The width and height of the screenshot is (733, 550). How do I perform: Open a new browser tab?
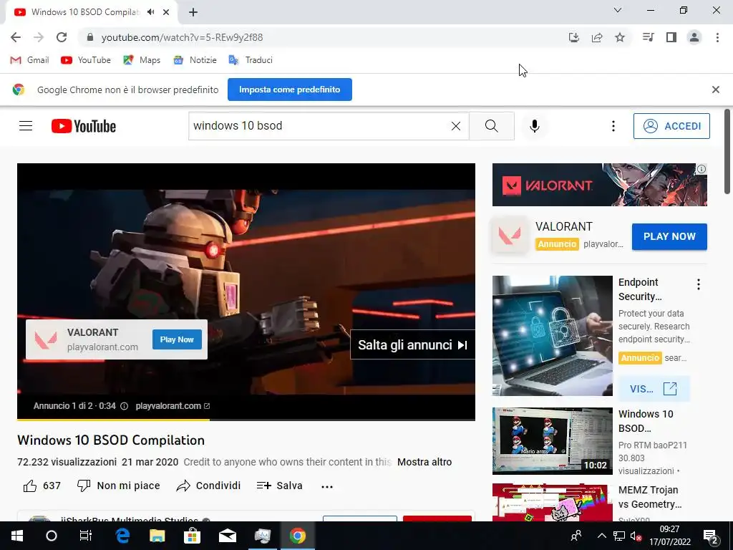pos(193,12)
